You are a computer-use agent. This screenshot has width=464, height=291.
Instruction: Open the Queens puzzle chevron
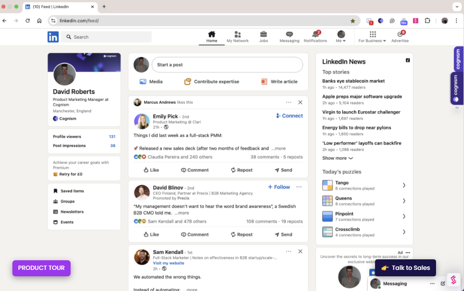point(404,201)
